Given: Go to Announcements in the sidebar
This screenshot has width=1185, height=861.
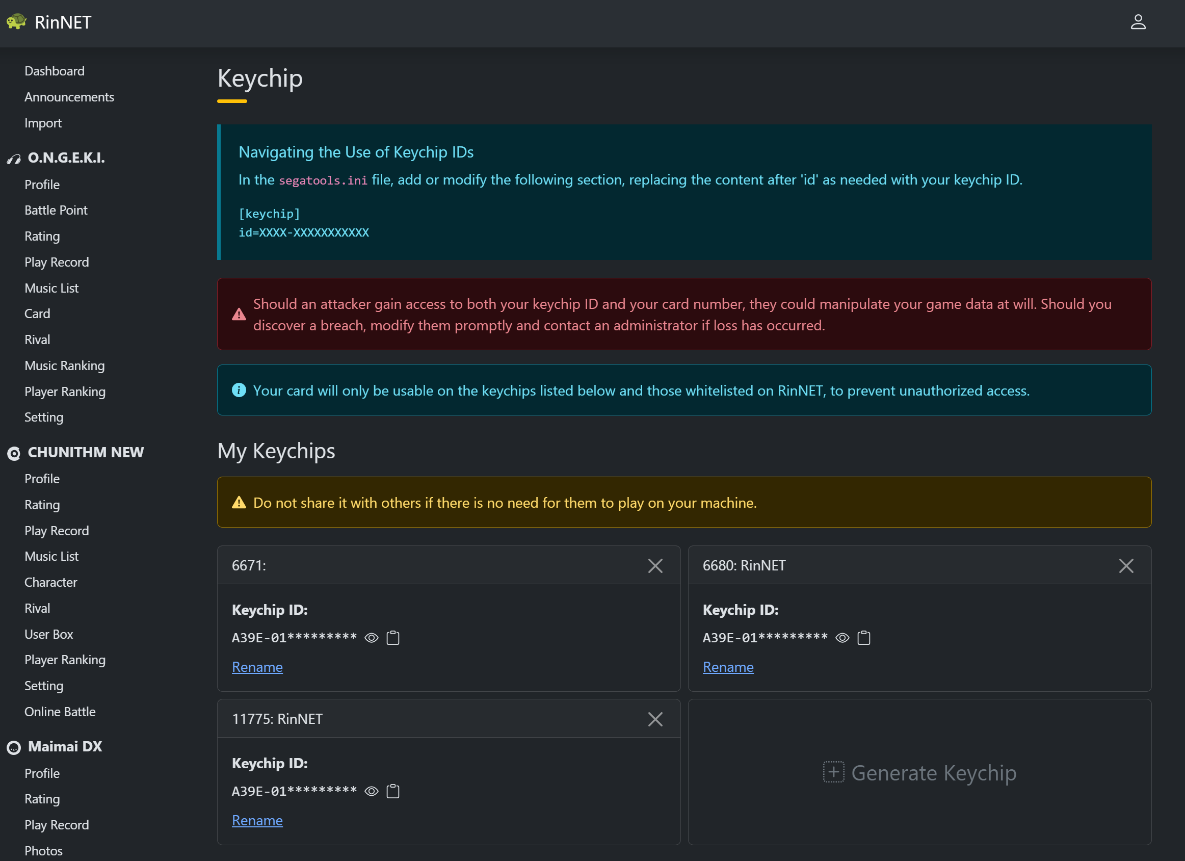Looking at the screenshot, I should point(69,97).
